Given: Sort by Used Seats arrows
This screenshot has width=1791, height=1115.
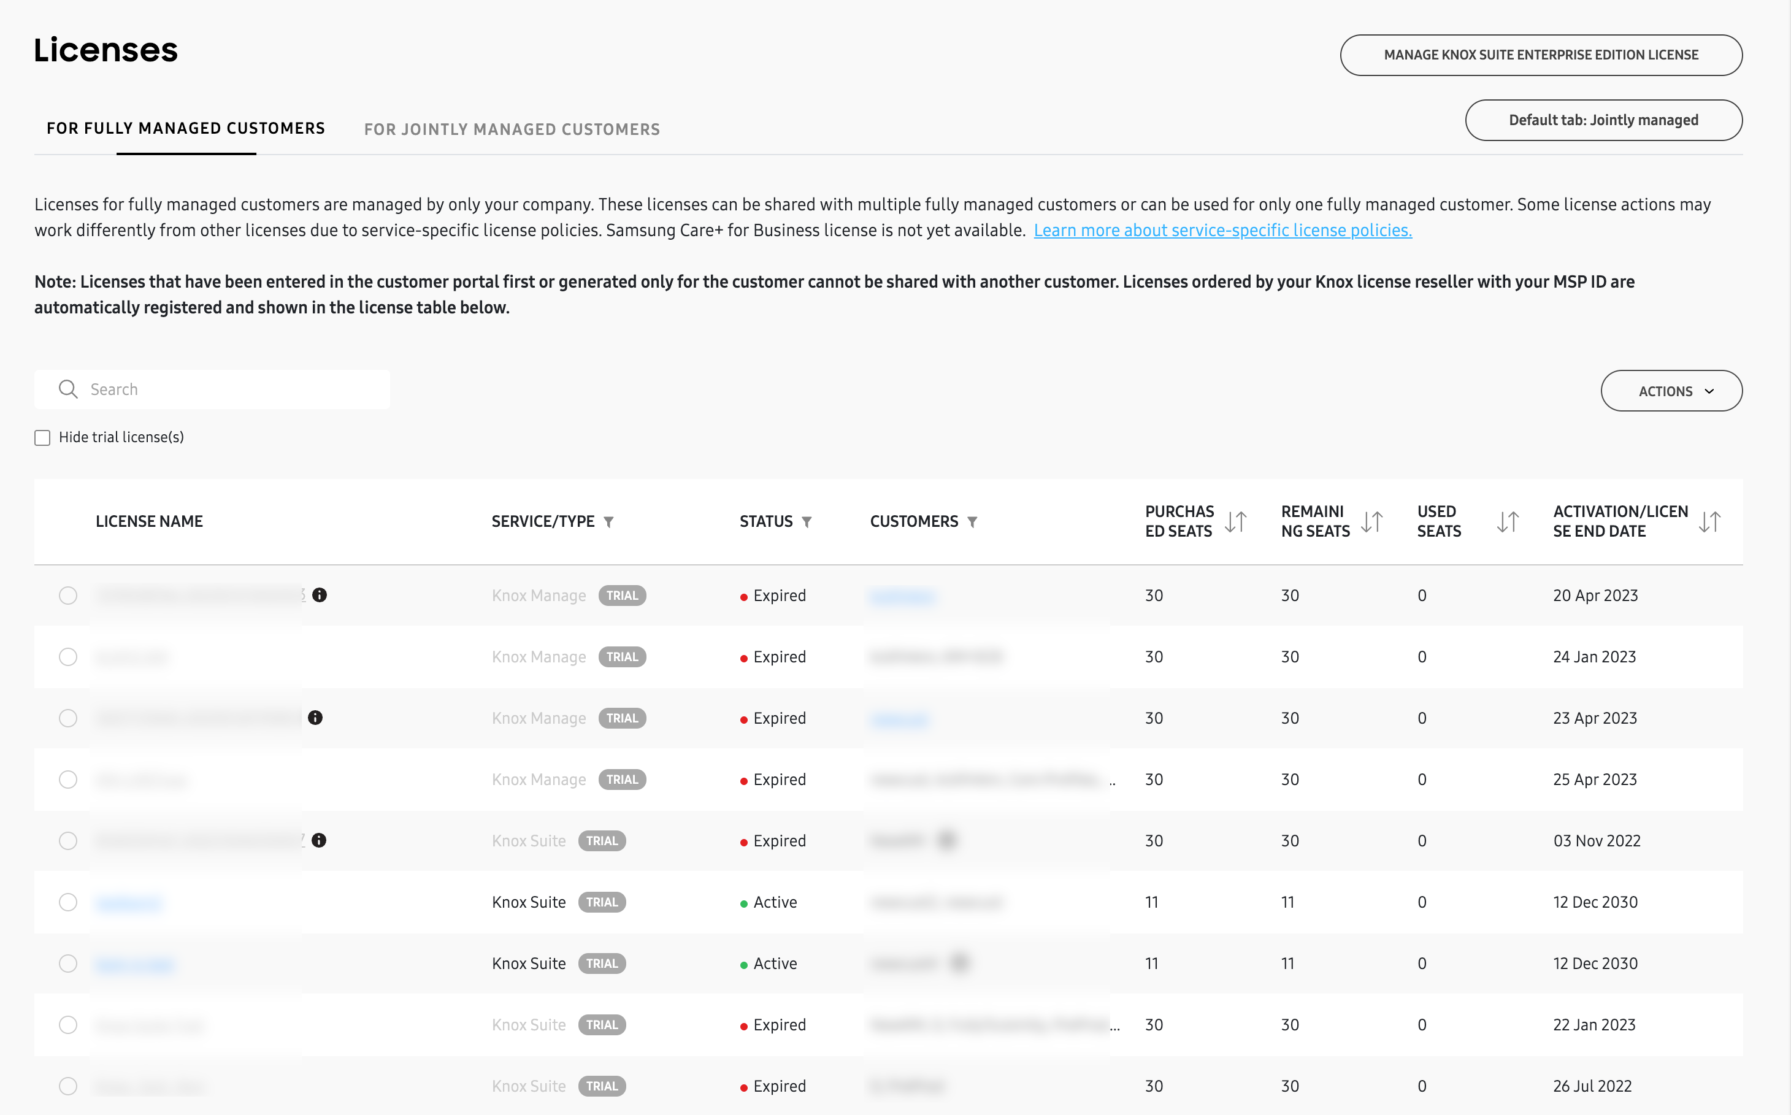Looking at the screenshot, I should 1508,522.
